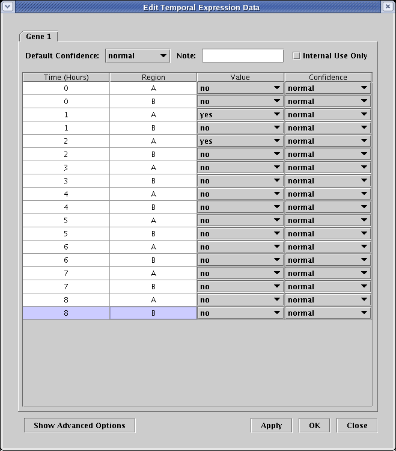Open Confidence dropdown for Time 0 Region A
This screenshot has height=451, width=396.
click(x=327, y=88)
